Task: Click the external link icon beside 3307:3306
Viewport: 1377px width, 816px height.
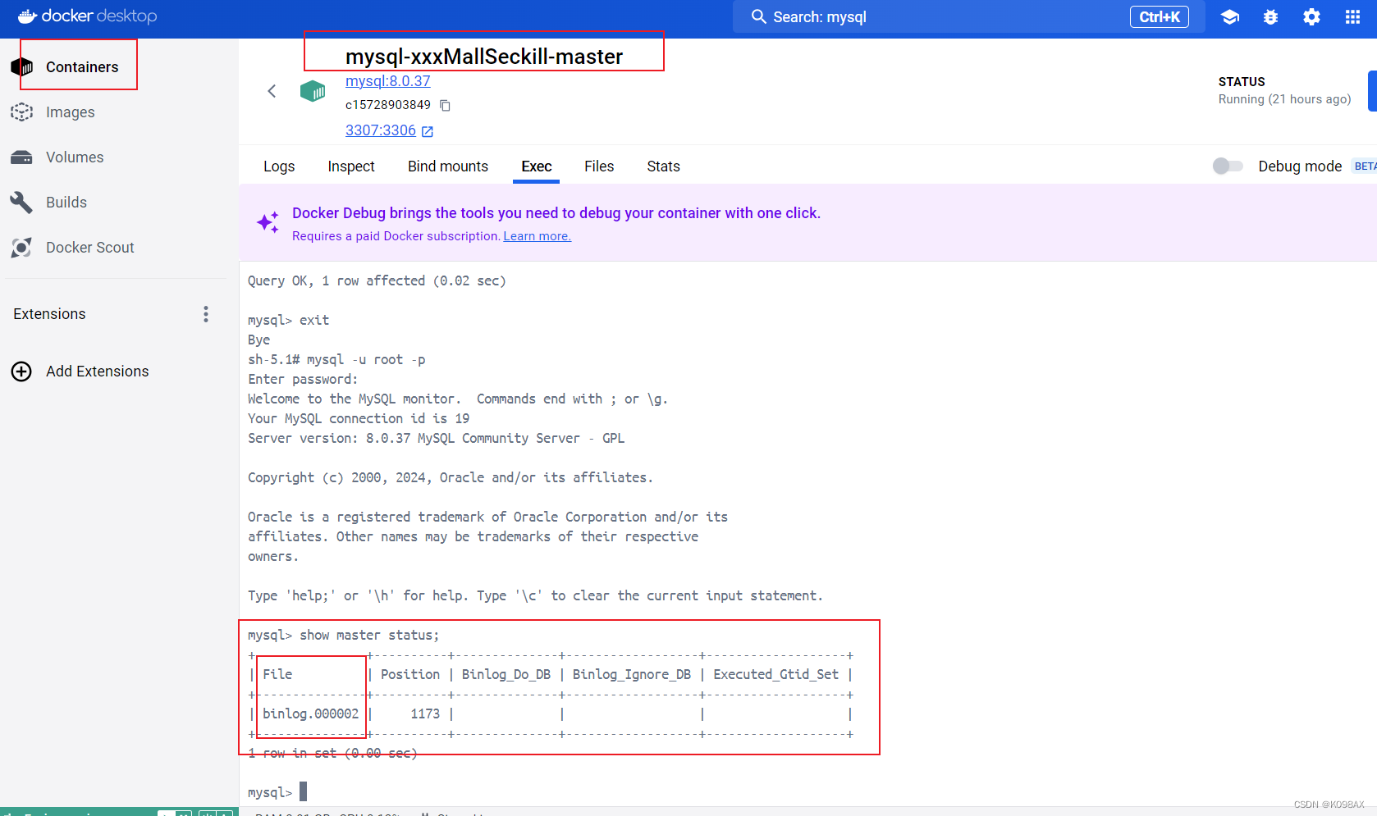Action: click(428, 131)
